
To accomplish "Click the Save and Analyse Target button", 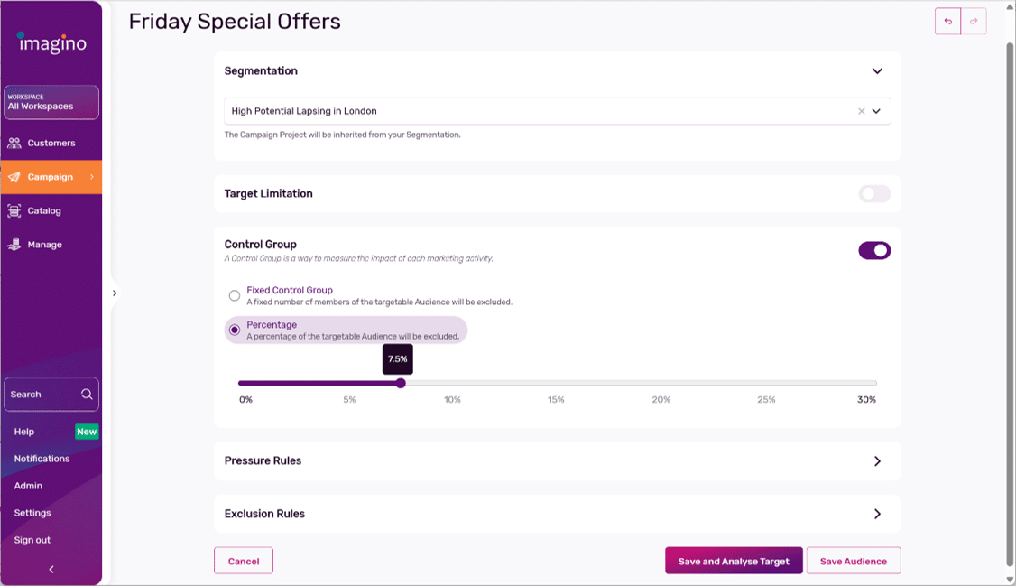I will pos(733,561).
